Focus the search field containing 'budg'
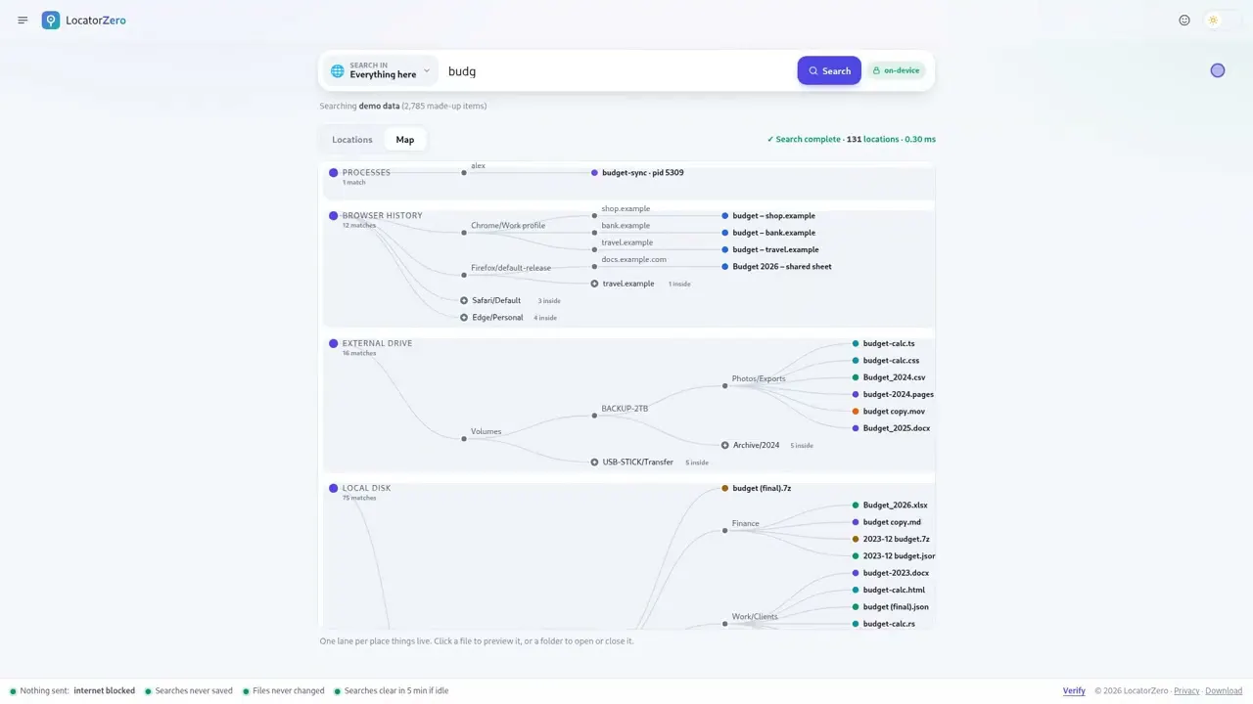This screenshot has height=704, width=1253. (619, 70)
